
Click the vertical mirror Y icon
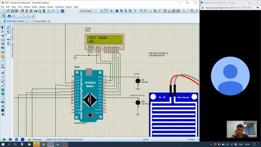[x=8, y=44]
